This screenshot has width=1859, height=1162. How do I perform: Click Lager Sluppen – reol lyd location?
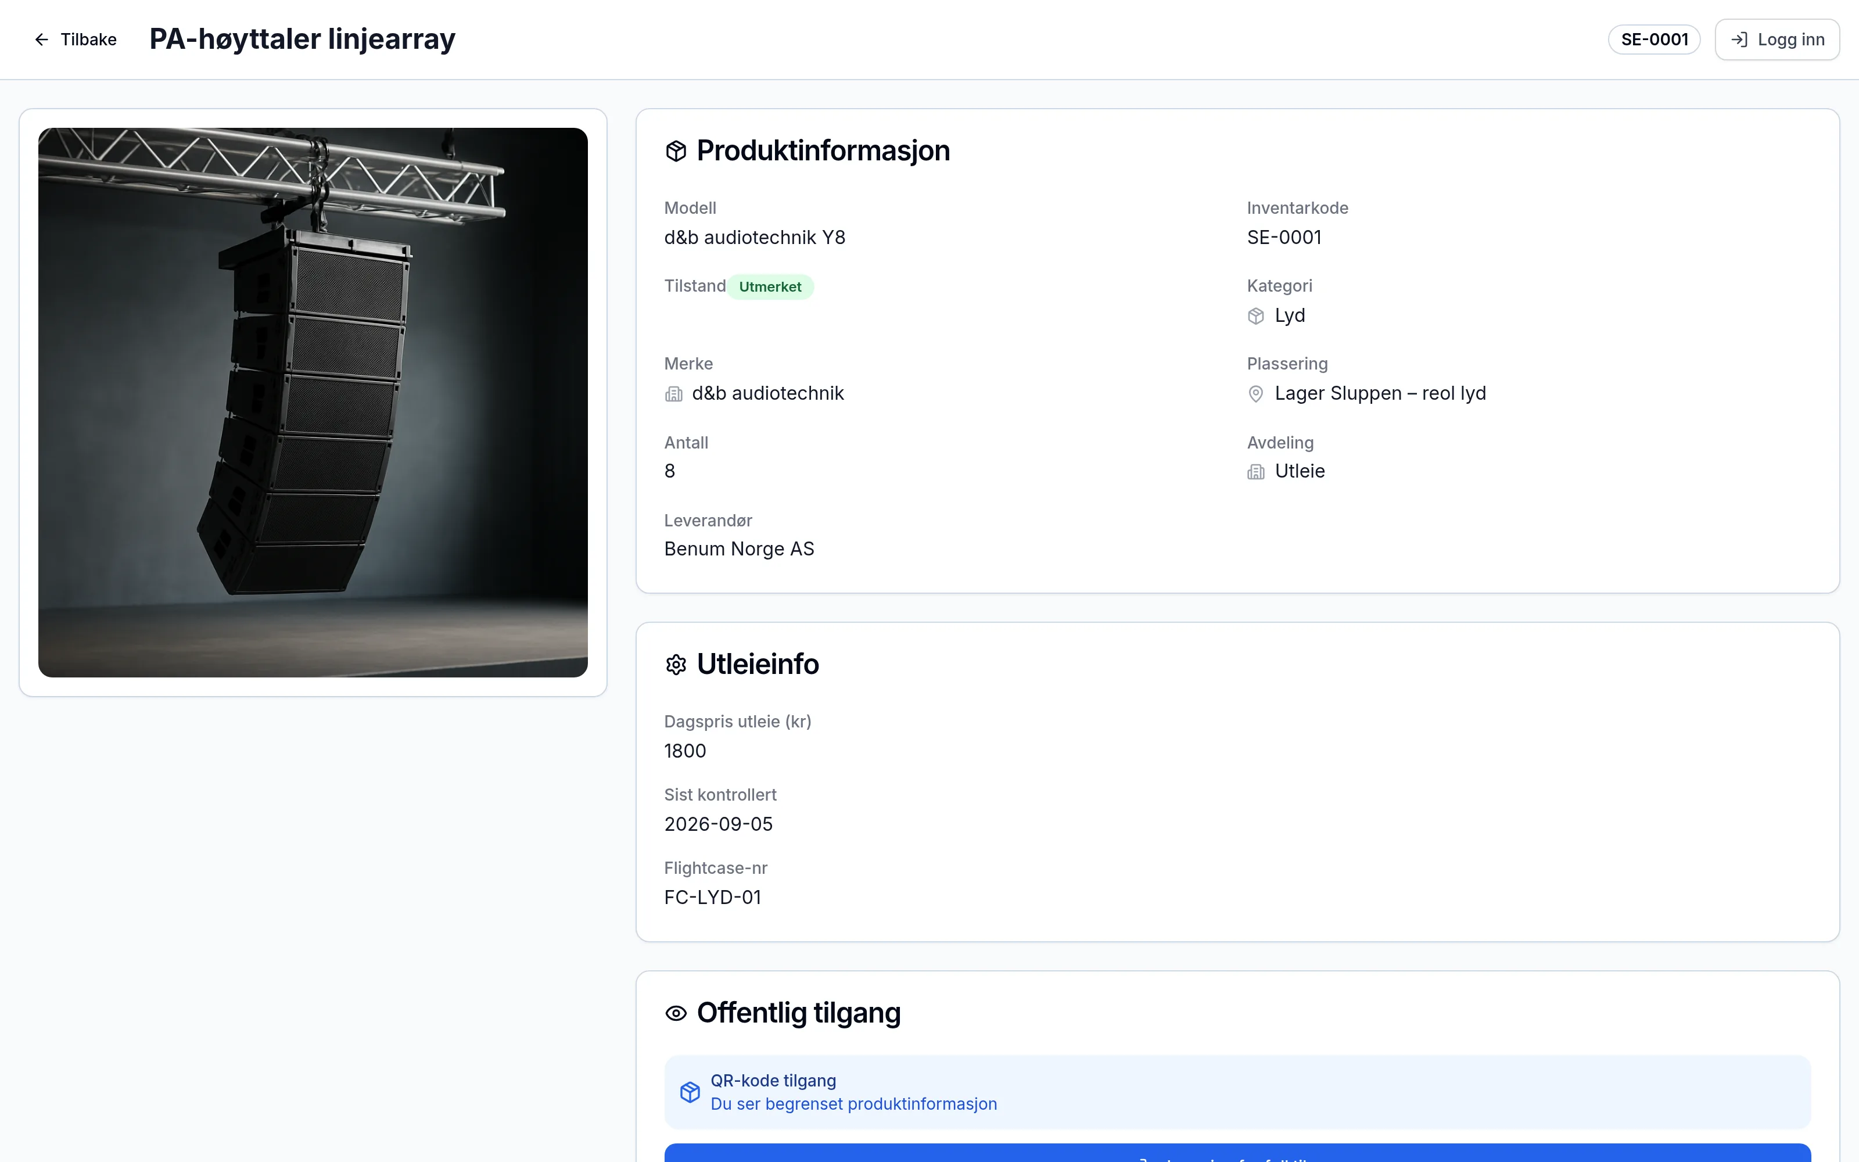[x=1380, y=393]
